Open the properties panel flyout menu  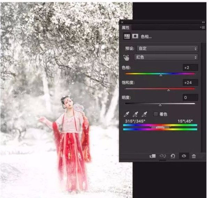(203, 27)
